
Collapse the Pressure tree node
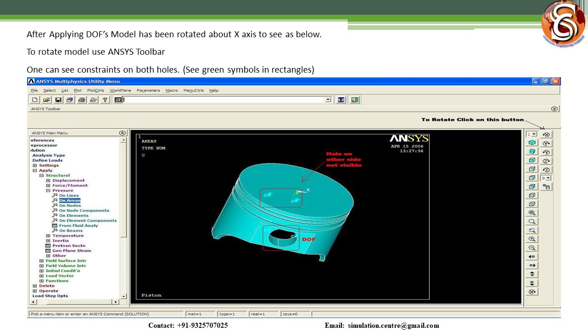[48, 191]
